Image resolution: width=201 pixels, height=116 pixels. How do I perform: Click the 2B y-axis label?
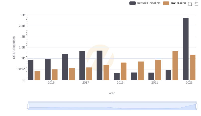[x=23, y=37]
